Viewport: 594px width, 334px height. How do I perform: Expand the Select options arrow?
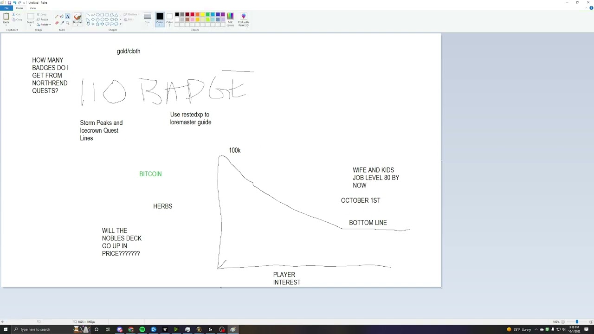[x=30, y=25]
